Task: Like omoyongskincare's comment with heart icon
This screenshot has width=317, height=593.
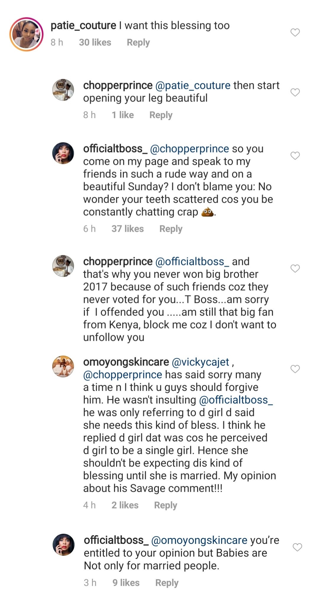Action: (295, 369)
